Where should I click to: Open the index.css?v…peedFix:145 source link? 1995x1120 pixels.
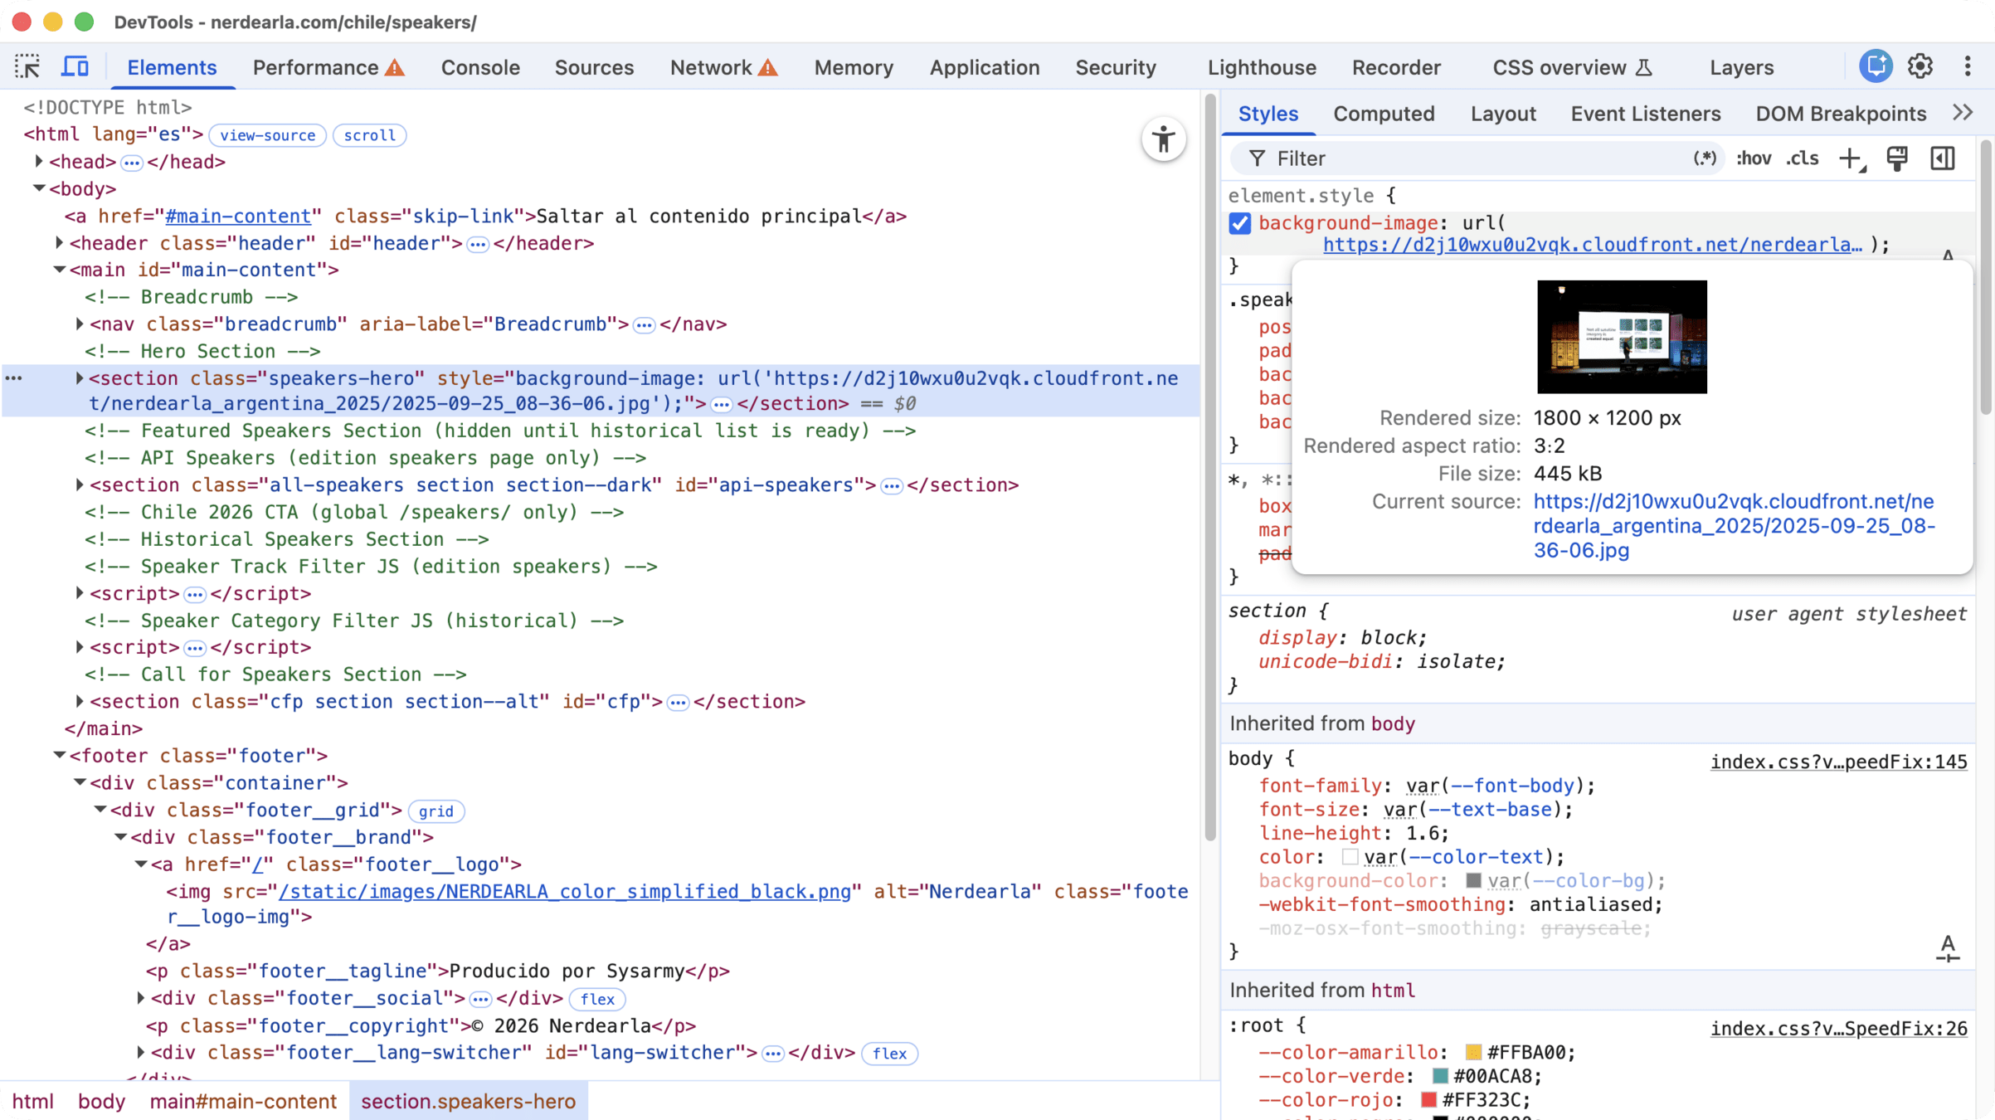1838,762
